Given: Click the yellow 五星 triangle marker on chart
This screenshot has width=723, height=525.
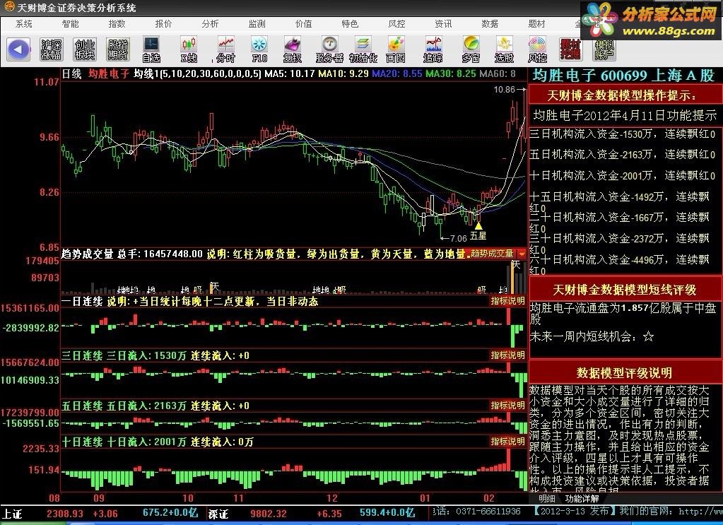Looking at the screenshot, I should (478, 226).
